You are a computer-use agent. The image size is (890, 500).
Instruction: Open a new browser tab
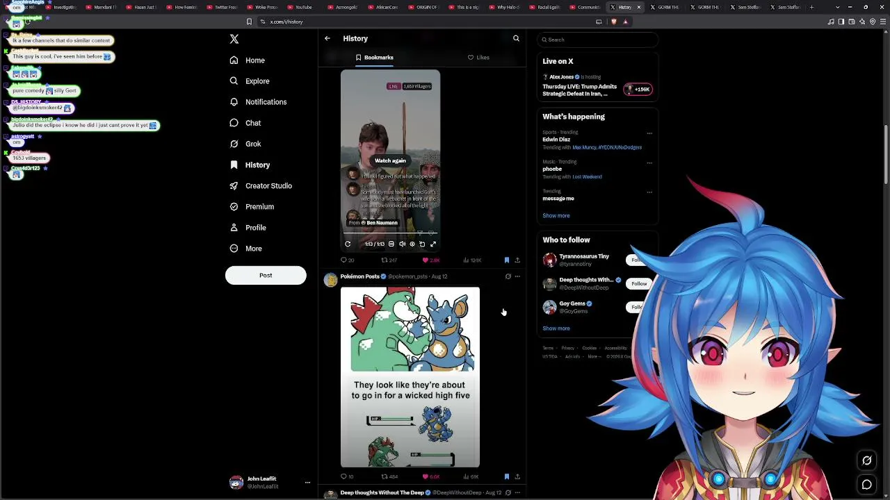coord(811,7)
